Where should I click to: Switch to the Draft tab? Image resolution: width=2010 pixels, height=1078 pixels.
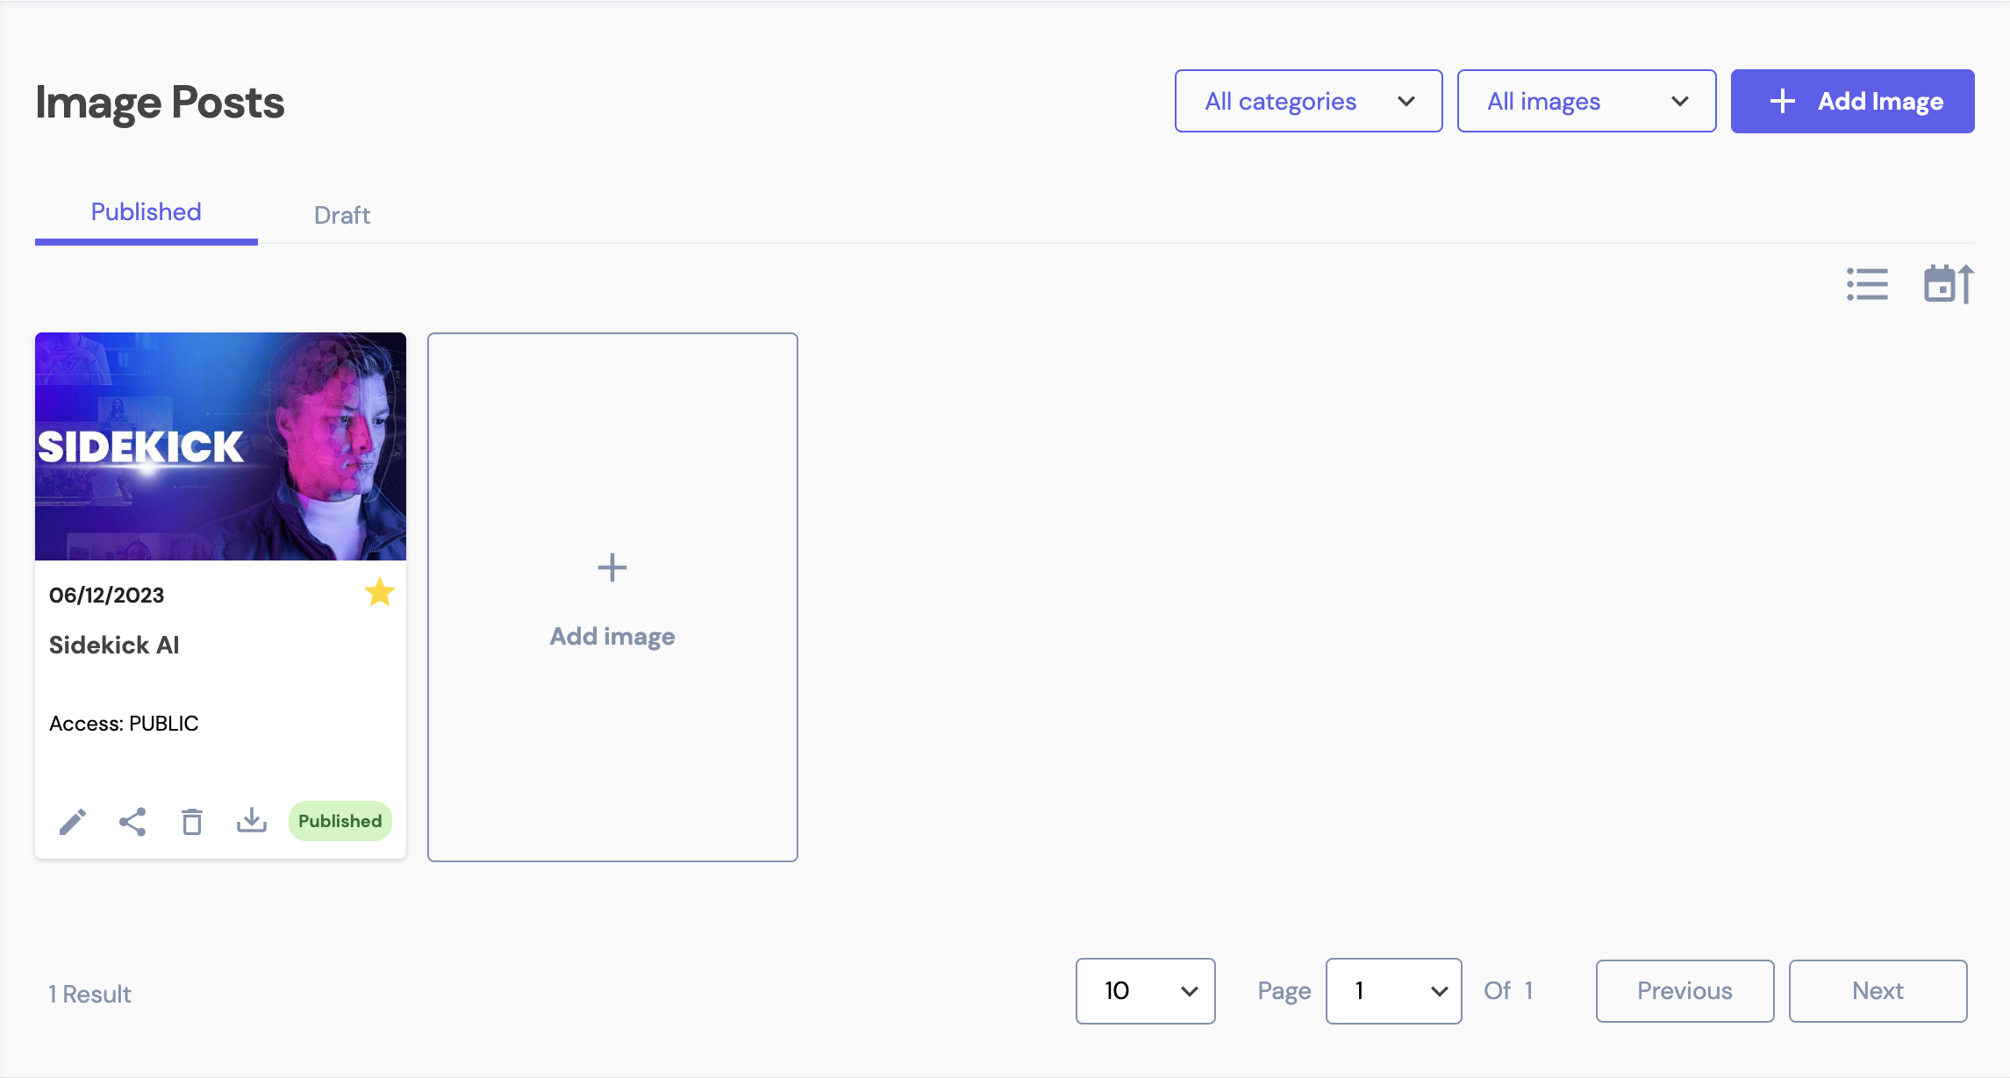[341, 212]
